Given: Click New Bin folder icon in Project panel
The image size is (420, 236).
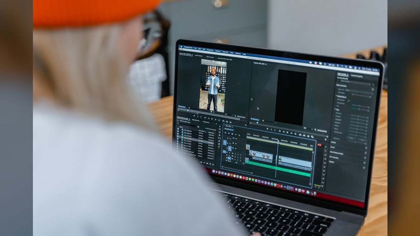Looking at the screenshot, I should click(207, 163).
